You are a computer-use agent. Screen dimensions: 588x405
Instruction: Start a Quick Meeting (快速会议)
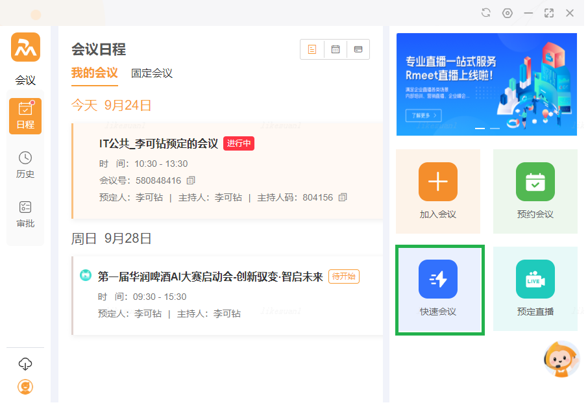click(x=438, y=279)
